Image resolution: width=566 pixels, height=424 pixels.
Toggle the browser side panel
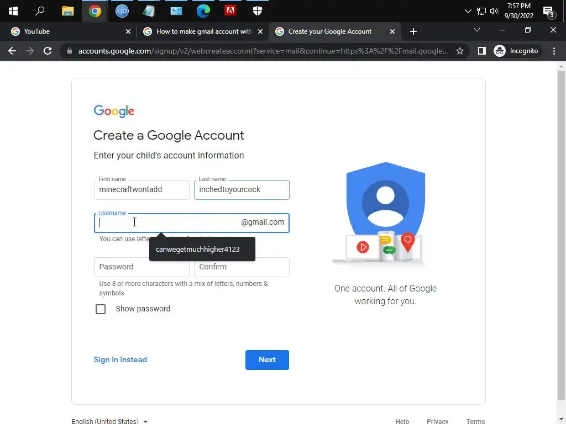481,51
